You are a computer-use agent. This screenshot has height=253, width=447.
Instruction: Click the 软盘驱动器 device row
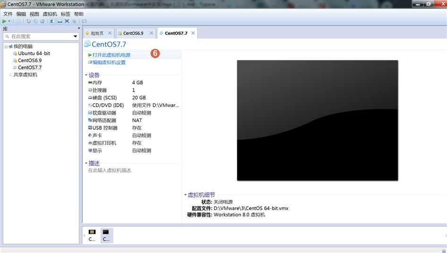[133, 113]
